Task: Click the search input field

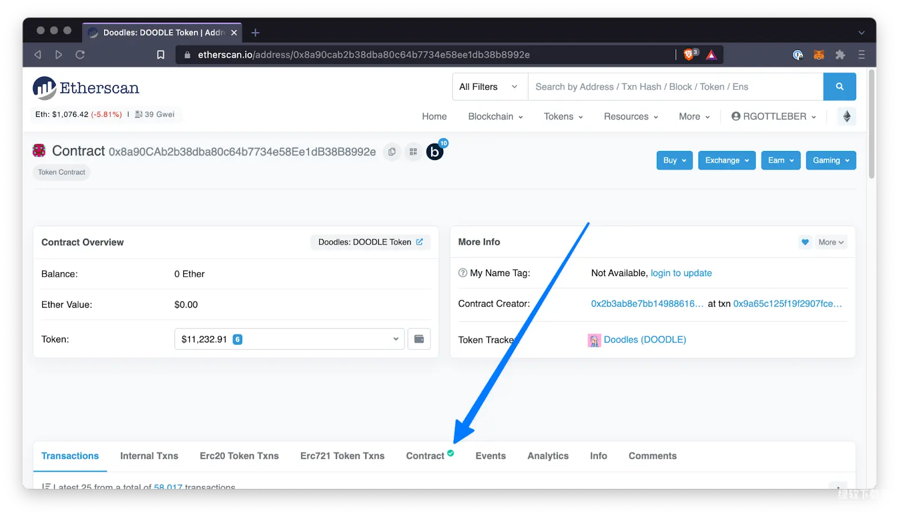Action: point(675,86)
